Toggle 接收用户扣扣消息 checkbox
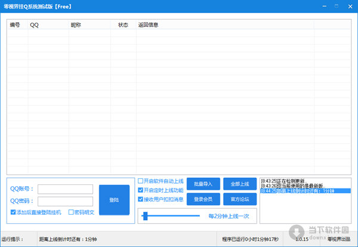The width and height of the screenshot is (358, 247). [140, 199]
